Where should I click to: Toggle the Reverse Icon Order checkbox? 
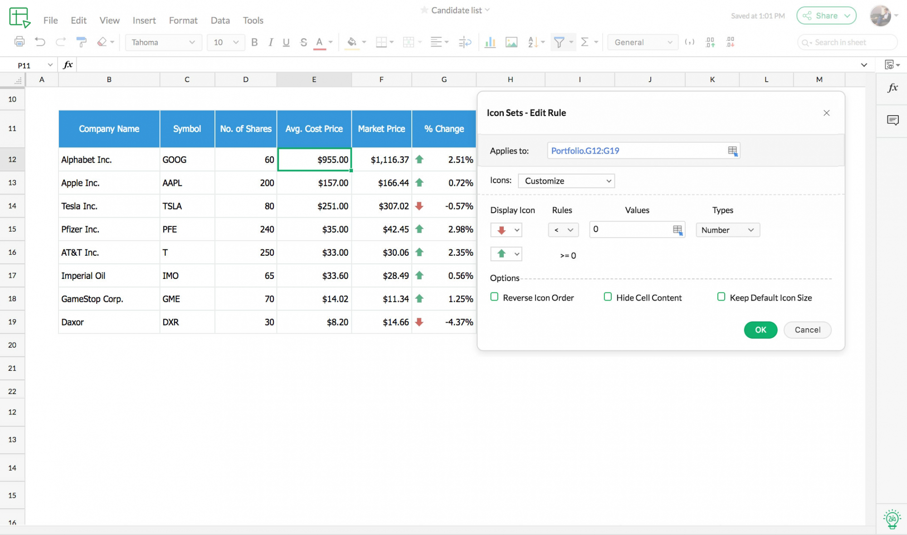493,297
